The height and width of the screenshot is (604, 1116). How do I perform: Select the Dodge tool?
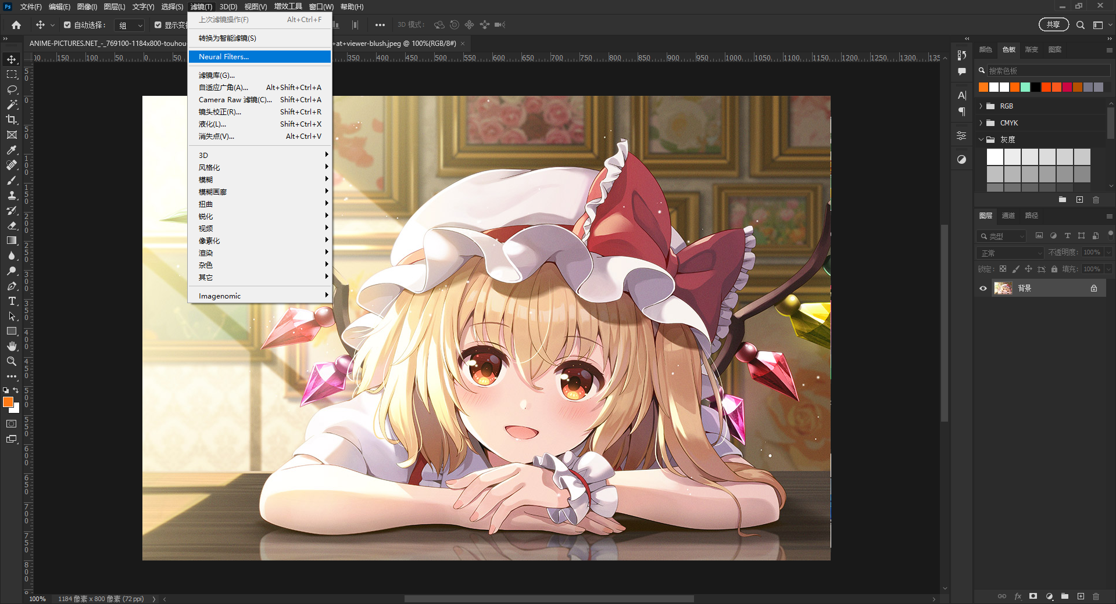point(12,271)
